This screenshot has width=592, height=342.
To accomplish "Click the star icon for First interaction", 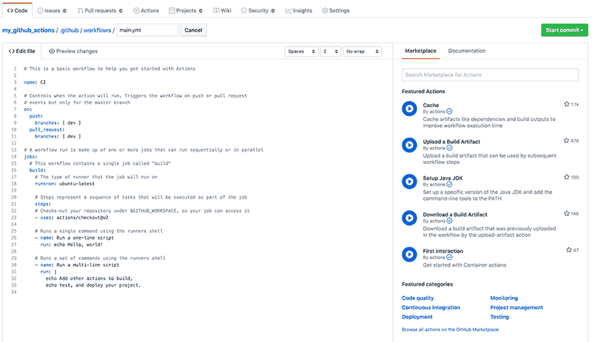I will click(569, 250).
